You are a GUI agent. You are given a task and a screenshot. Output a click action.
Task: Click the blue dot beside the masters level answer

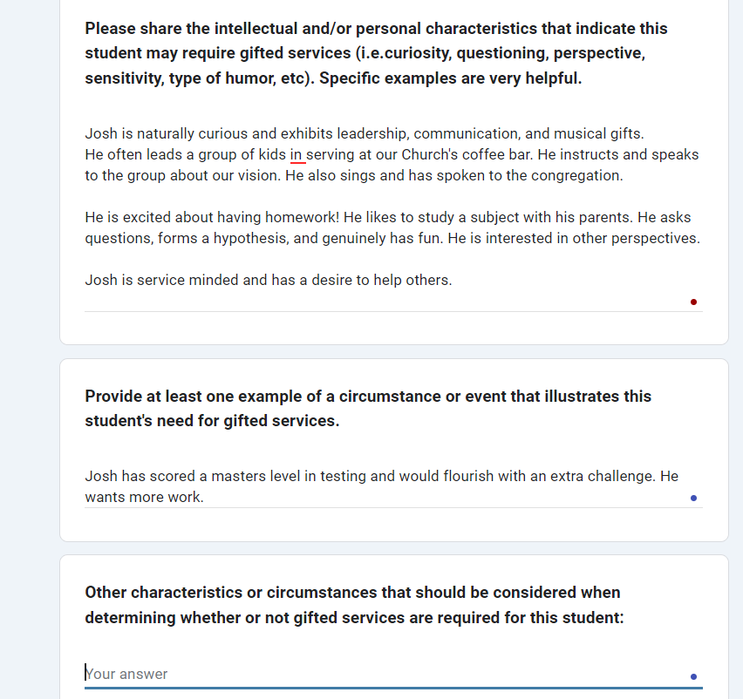point(693,498)
